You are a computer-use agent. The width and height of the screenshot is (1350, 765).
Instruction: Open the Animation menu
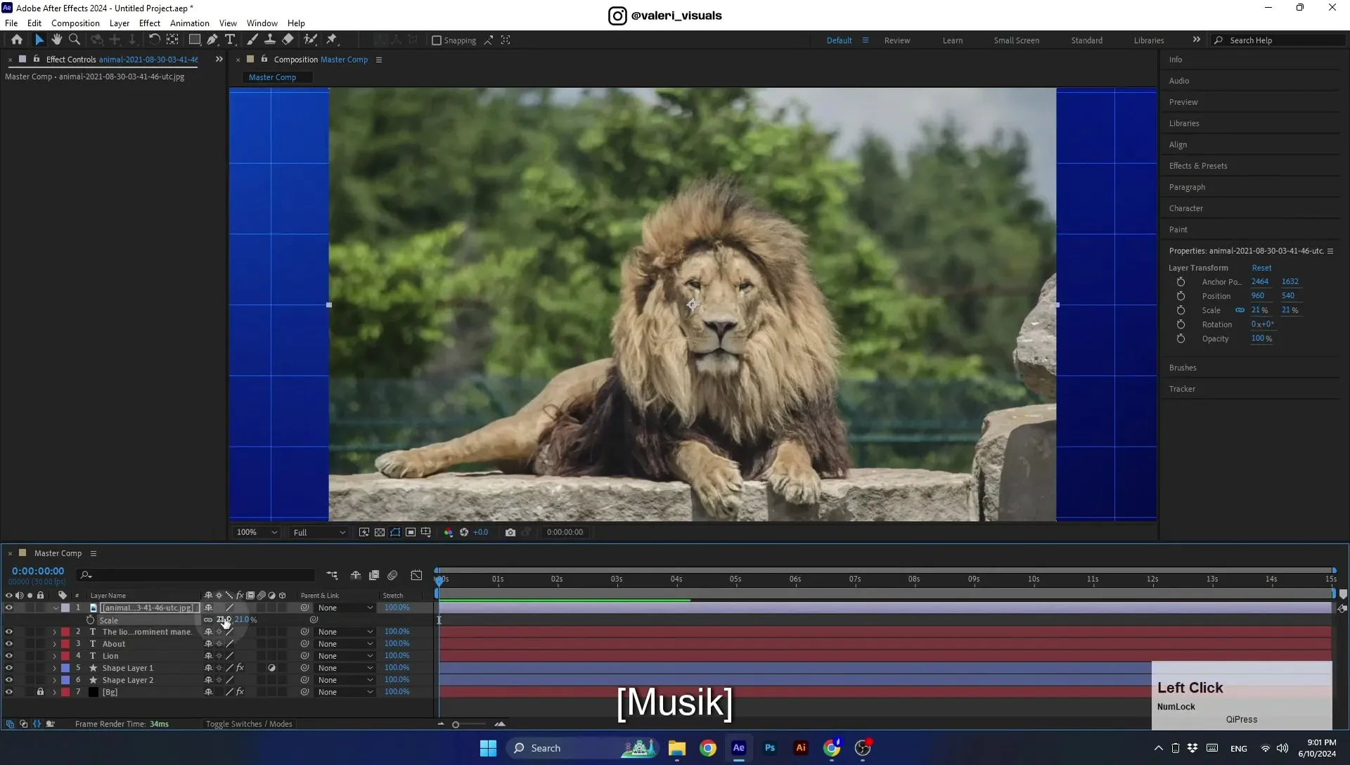[190, 23]
